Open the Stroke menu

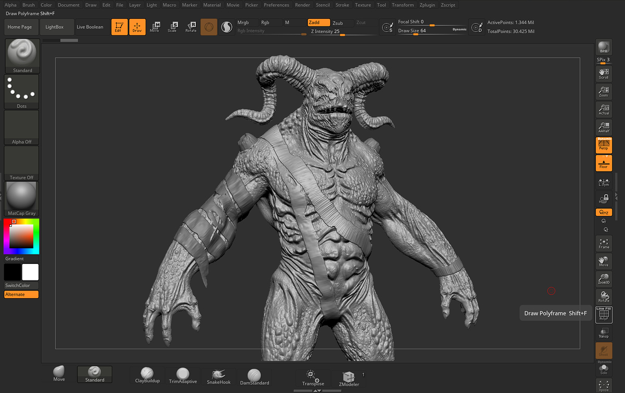[x=342, y=5]
